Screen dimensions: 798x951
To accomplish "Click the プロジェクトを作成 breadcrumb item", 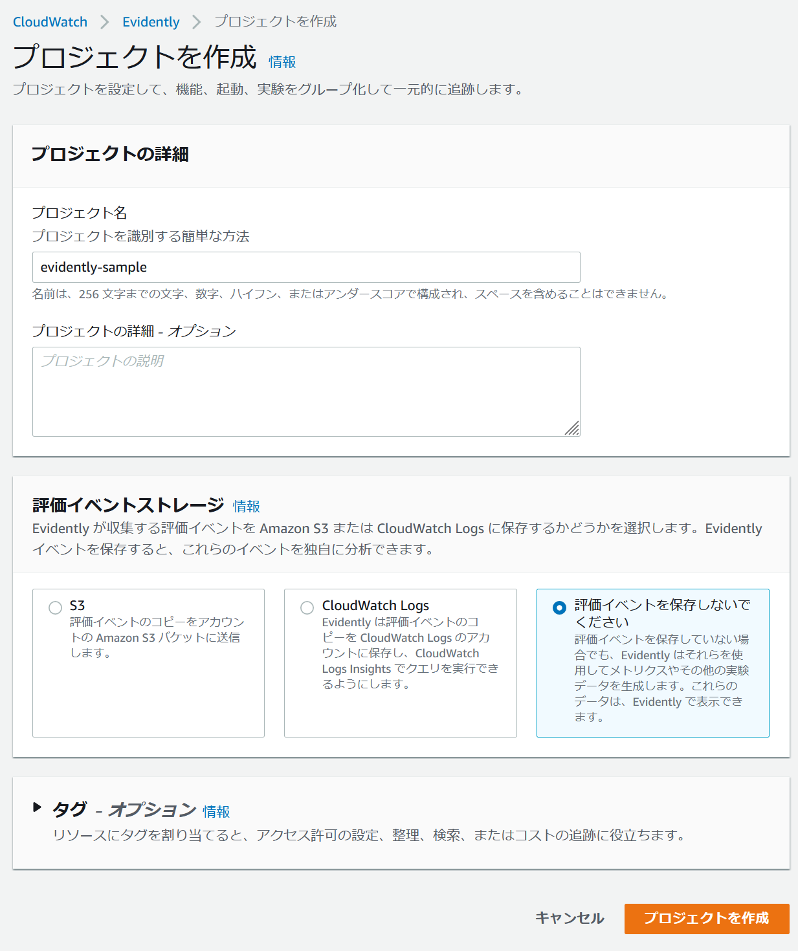I will pyautogui.click(x=275, y=22).
